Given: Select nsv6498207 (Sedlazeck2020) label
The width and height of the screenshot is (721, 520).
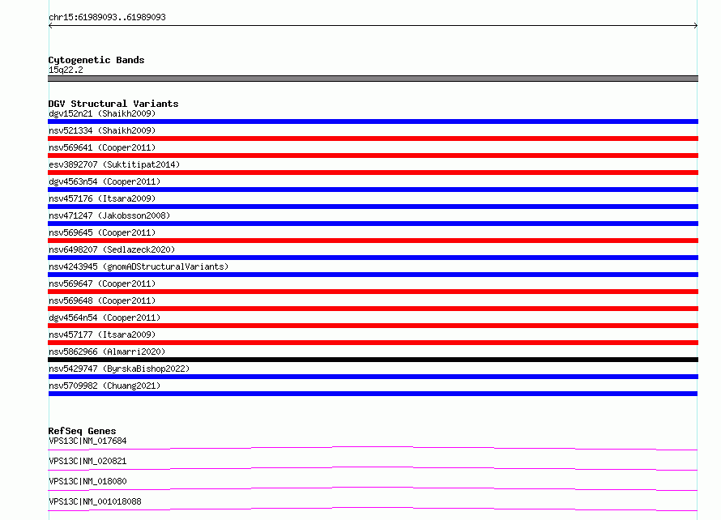Looking at the screenshot, I should [x=112, y=249].
